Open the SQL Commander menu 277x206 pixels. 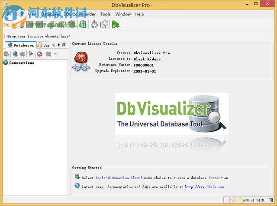coord(80,14)
